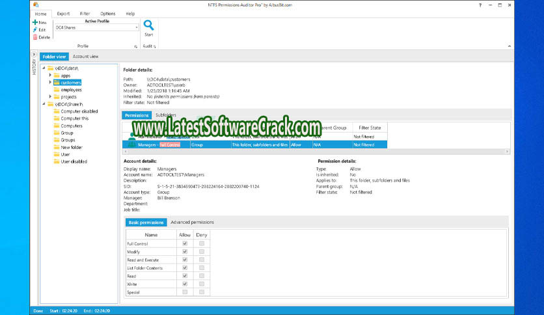Click the Groups folder icon
The image size is (544, 315).
pyautogui.click(x=57, y=140)
